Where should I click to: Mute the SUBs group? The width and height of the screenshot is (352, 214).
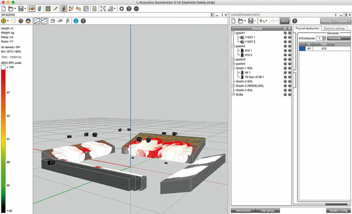click(285, 94)
